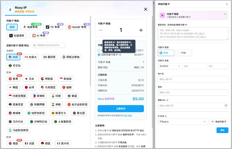Viewport: 232px width, 149px height.
Task: Select 马来西亚 country chip
Action: tap(48, 87)
